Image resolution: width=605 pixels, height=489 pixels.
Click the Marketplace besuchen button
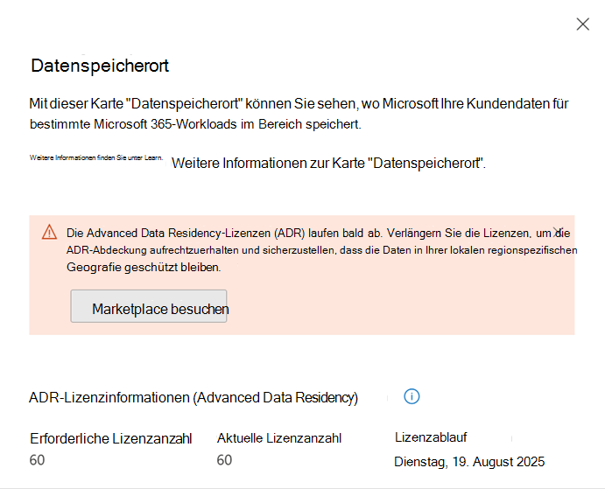[x=149, y=306]
